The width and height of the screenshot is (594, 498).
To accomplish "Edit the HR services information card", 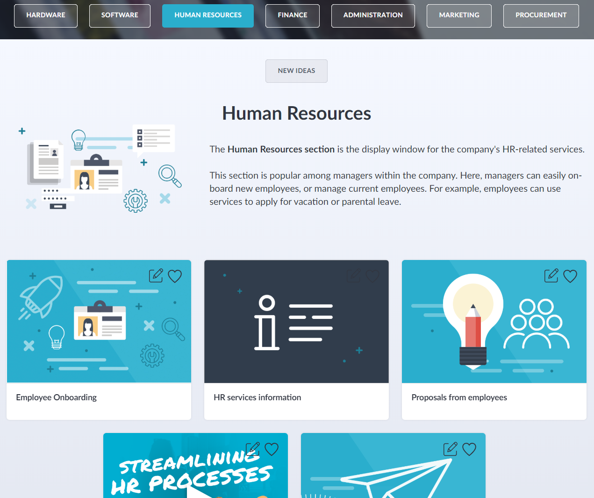I will coord(353,275).
